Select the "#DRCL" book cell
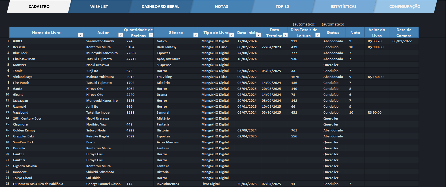Image resolution: width=446 pixels, height=187 pixels. tap(46, 41)
